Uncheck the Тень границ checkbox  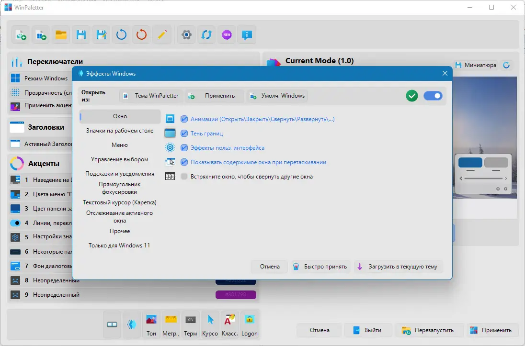pos(184,133)
